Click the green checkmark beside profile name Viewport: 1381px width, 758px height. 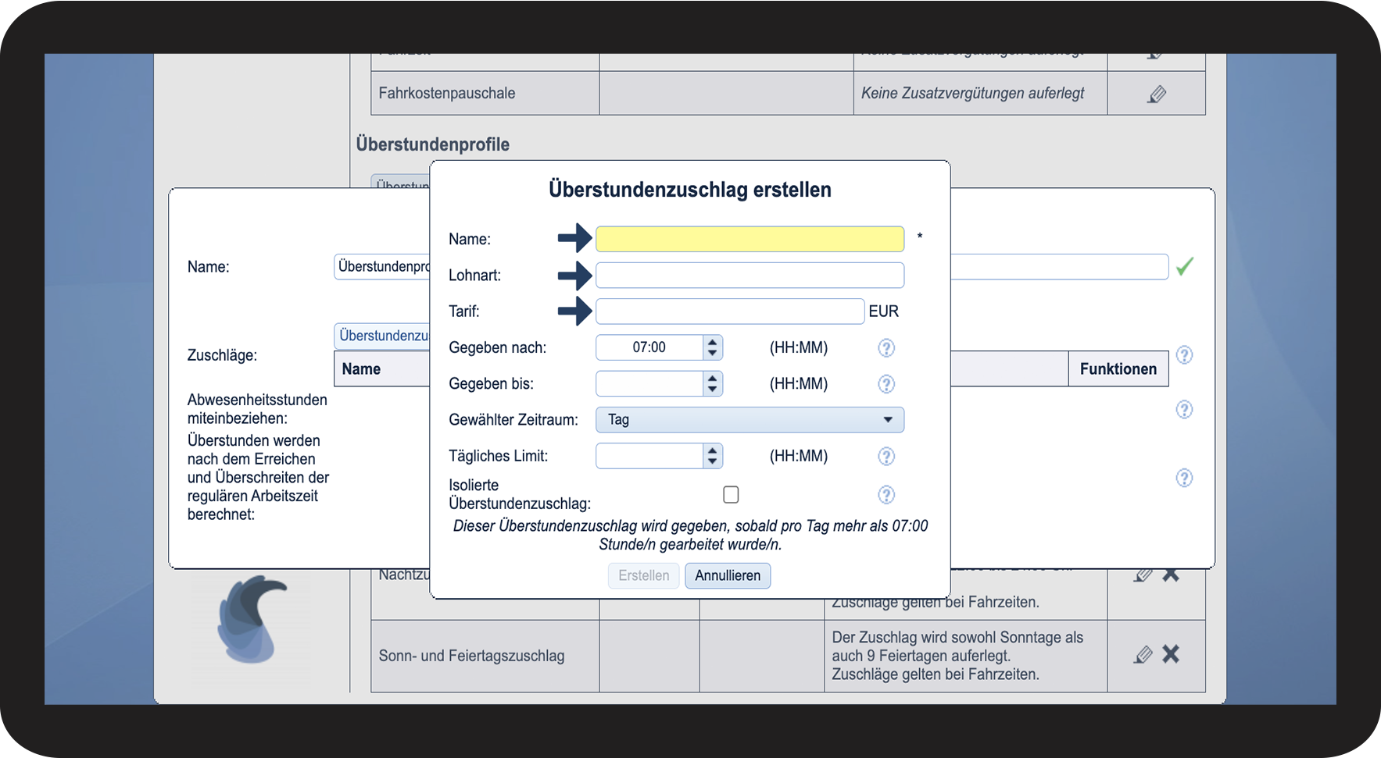click(1184, 267)
